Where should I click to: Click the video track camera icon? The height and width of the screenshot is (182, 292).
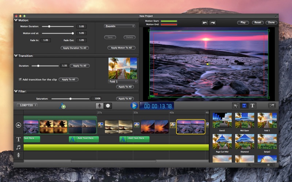[18, 125]
